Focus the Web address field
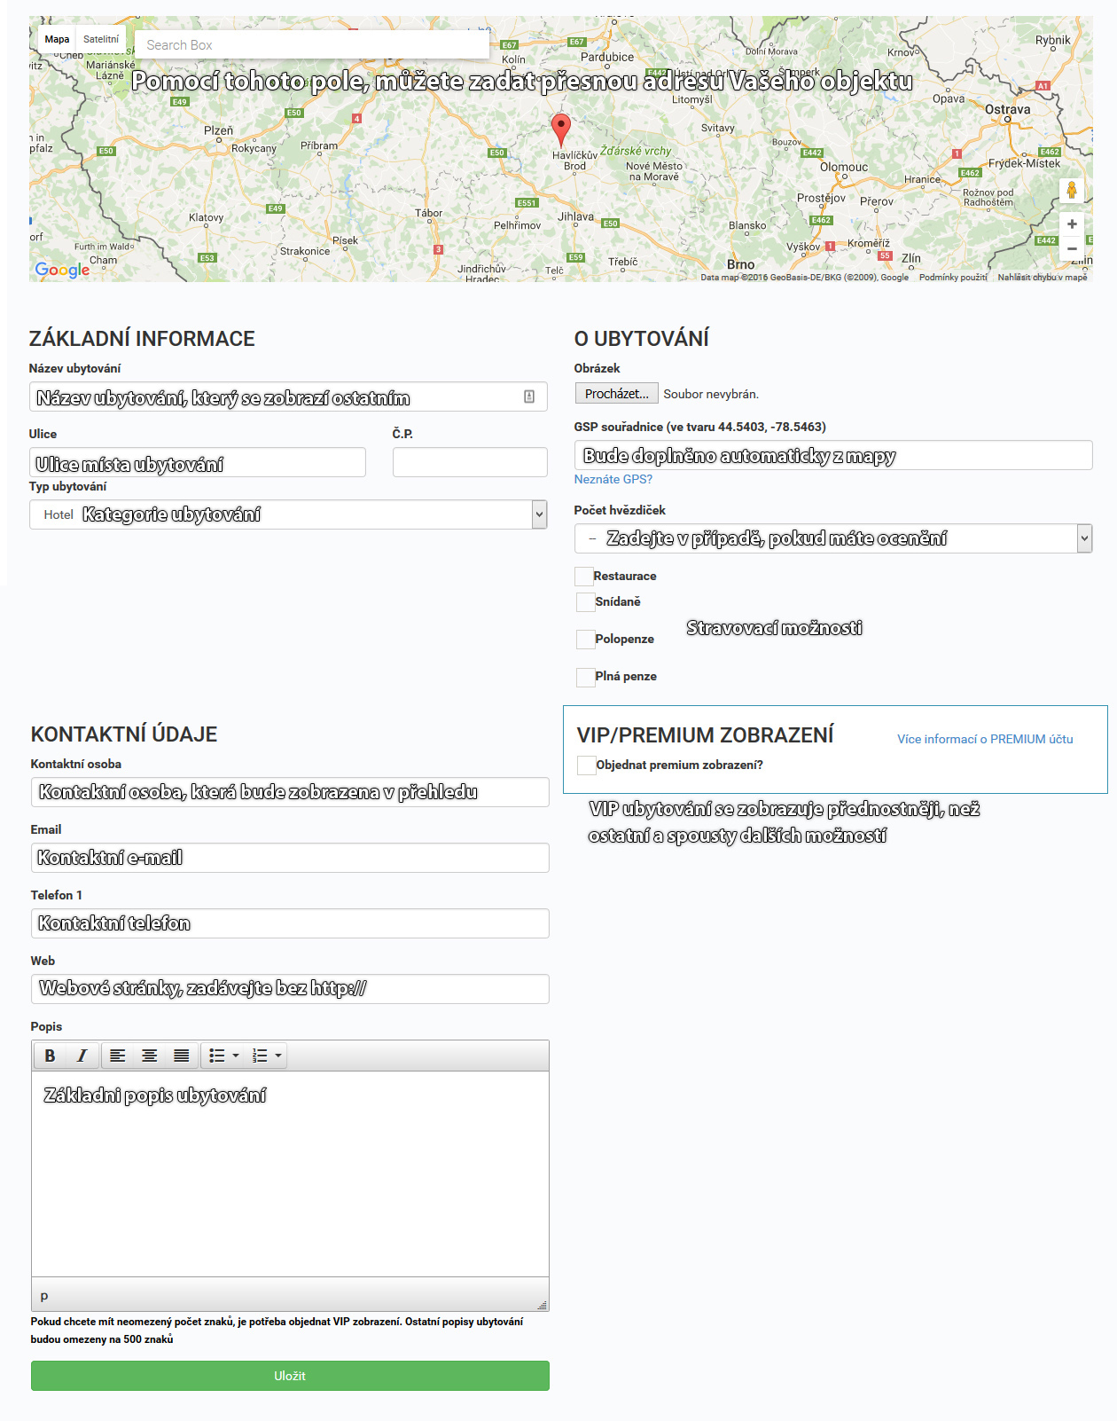This screenshot has width=1117, height=1421. (x=290, y=989)
